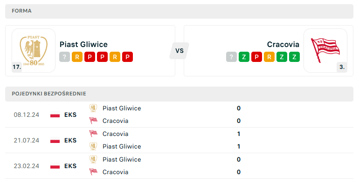Click Polish flag in 08.12.24 row
Screen dimensions: 359x183
(x=55, y=115)
